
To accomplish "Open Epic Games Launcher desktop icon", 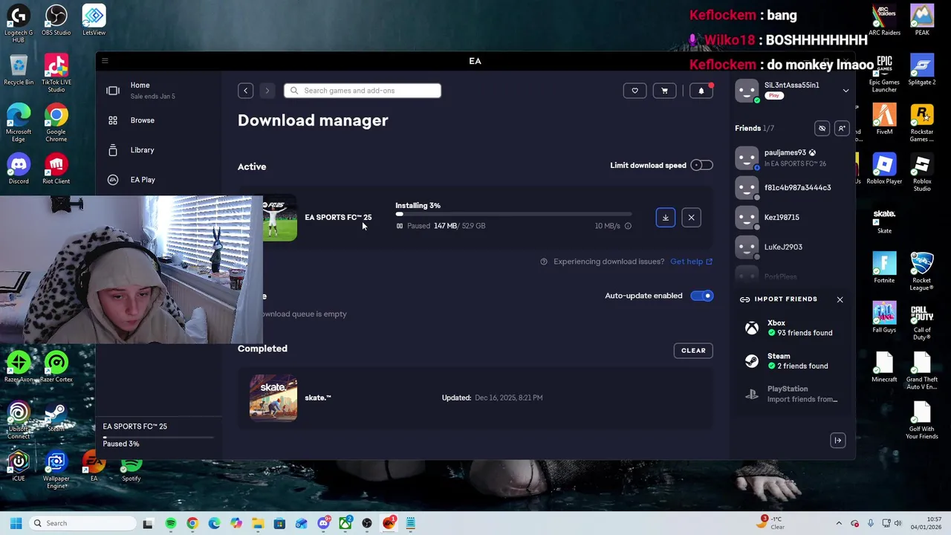I will tap(884, 74).
